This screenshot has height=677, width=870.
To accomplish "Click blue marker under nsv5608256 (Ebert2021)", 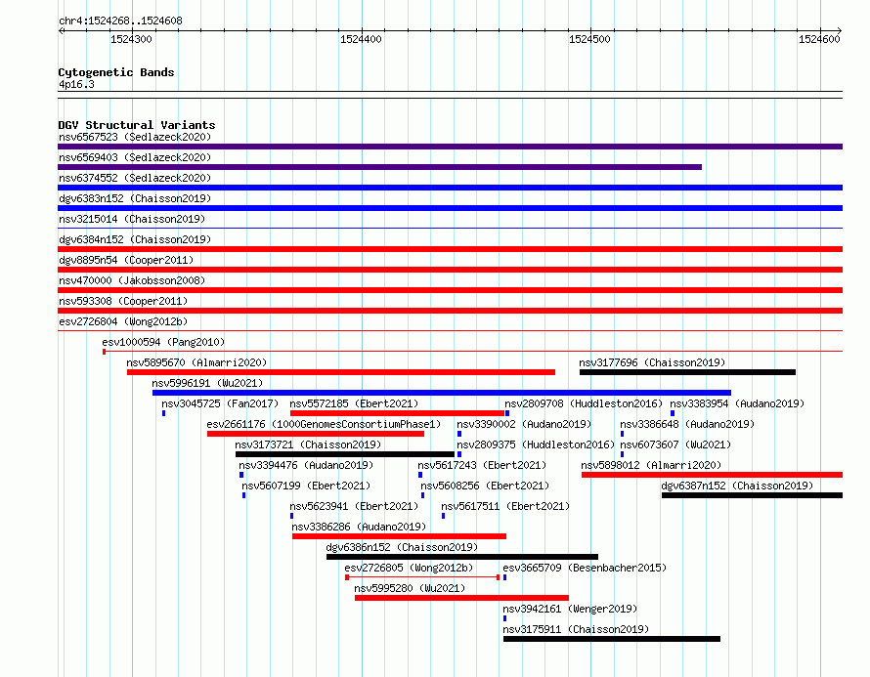I will pyautogui.click(x=423, y=495).
